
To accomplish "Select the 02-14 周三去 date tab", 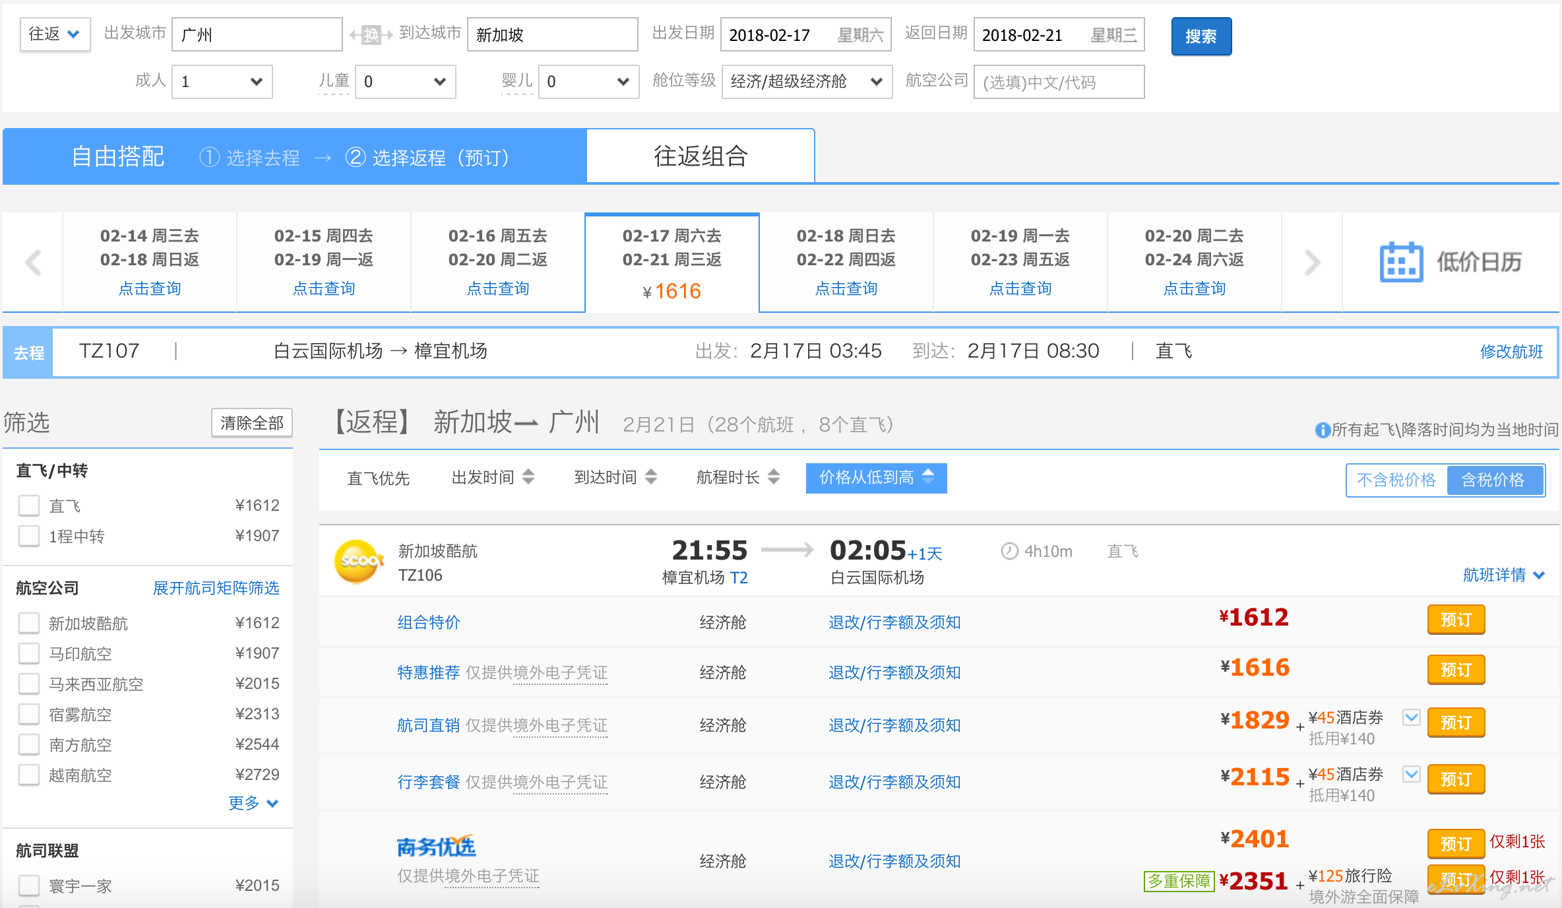I will (150, 262).
